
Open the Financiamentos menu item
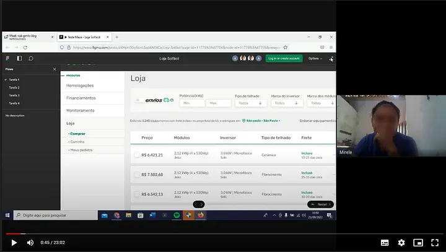[81, 98]
